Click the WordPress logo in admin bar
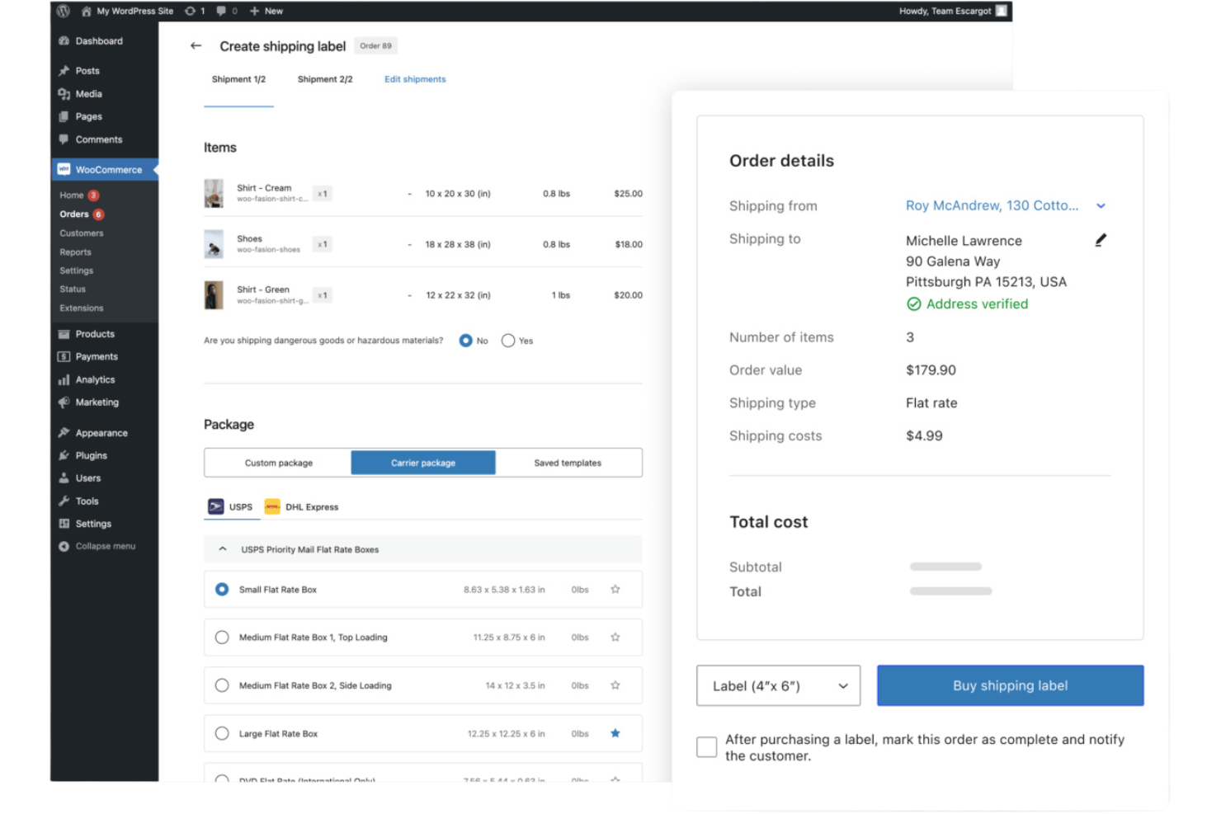The image size is (1221, 814). [x=64, y=11]
